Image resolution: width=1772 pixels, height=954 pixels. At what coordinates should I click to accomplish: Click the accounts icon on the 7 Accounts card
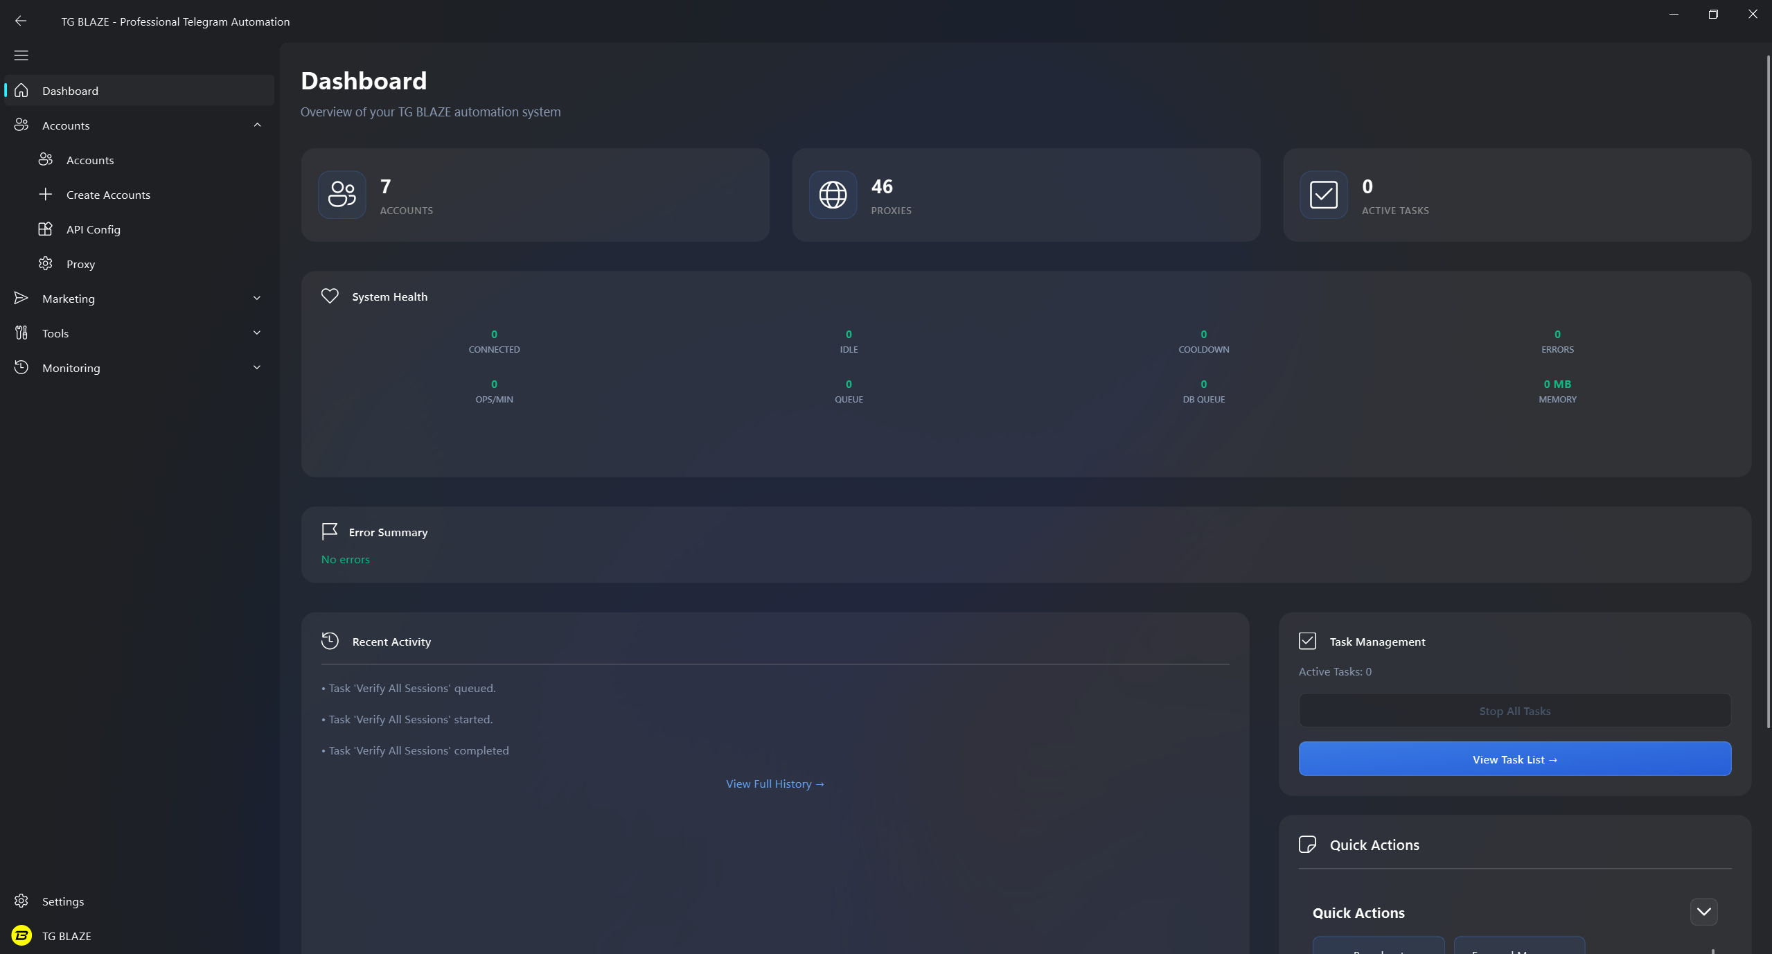[342, 195]
